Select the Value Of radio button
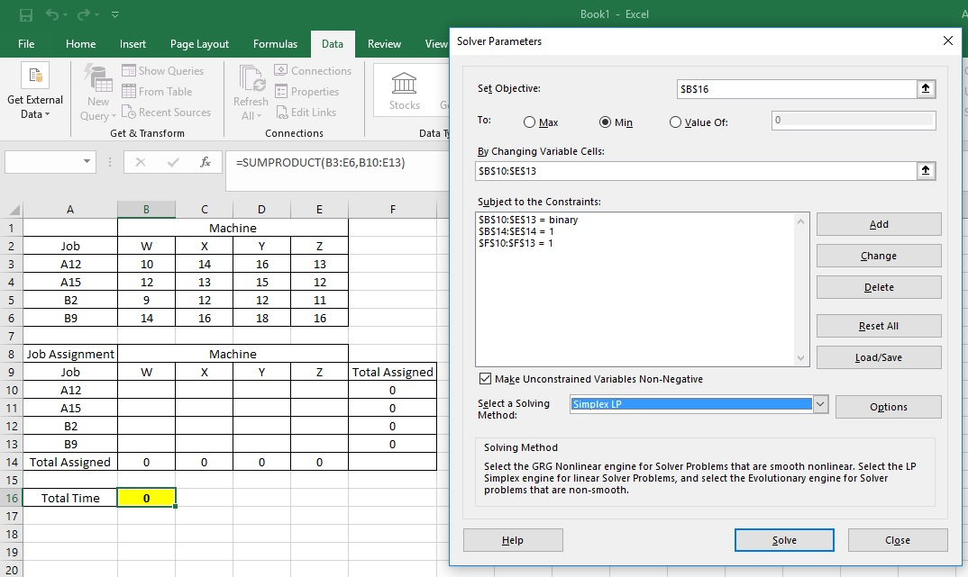The image size is (968, 577). tap(675, 122)
